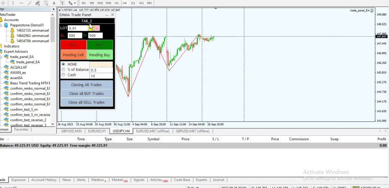Image resolution: width=389 pixels, height=188 pixels.
Task: Switch chart to W1 timeframe
Action: [x=141, y=3]
